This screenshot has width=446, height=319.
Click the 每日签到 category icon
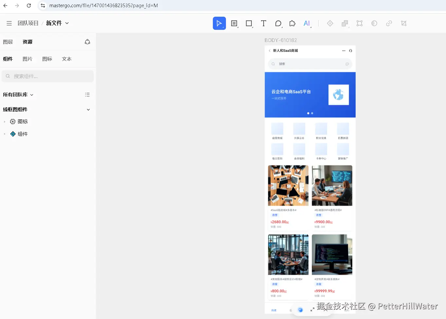coord(277,149)
